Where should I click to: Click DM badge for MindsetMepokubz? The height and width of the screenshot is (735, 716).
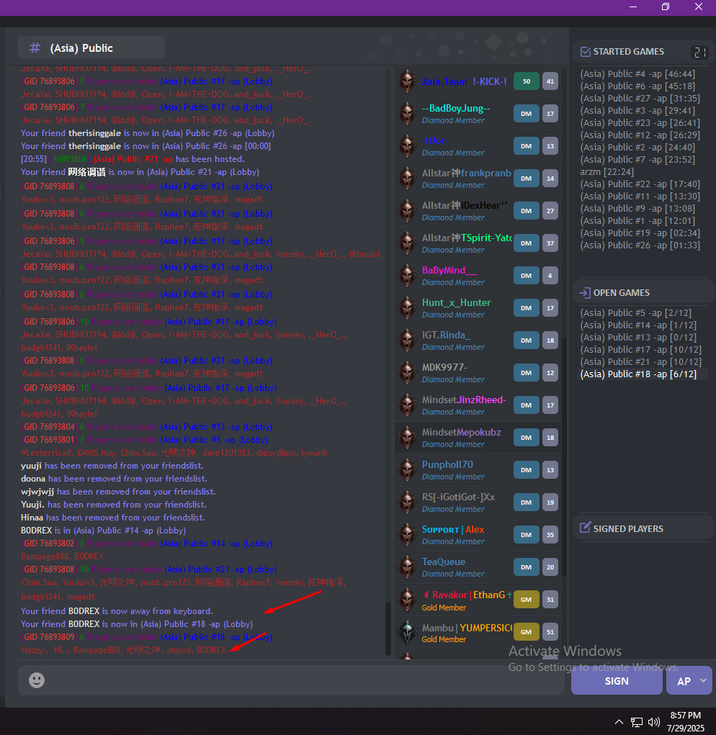pos(526,438)
